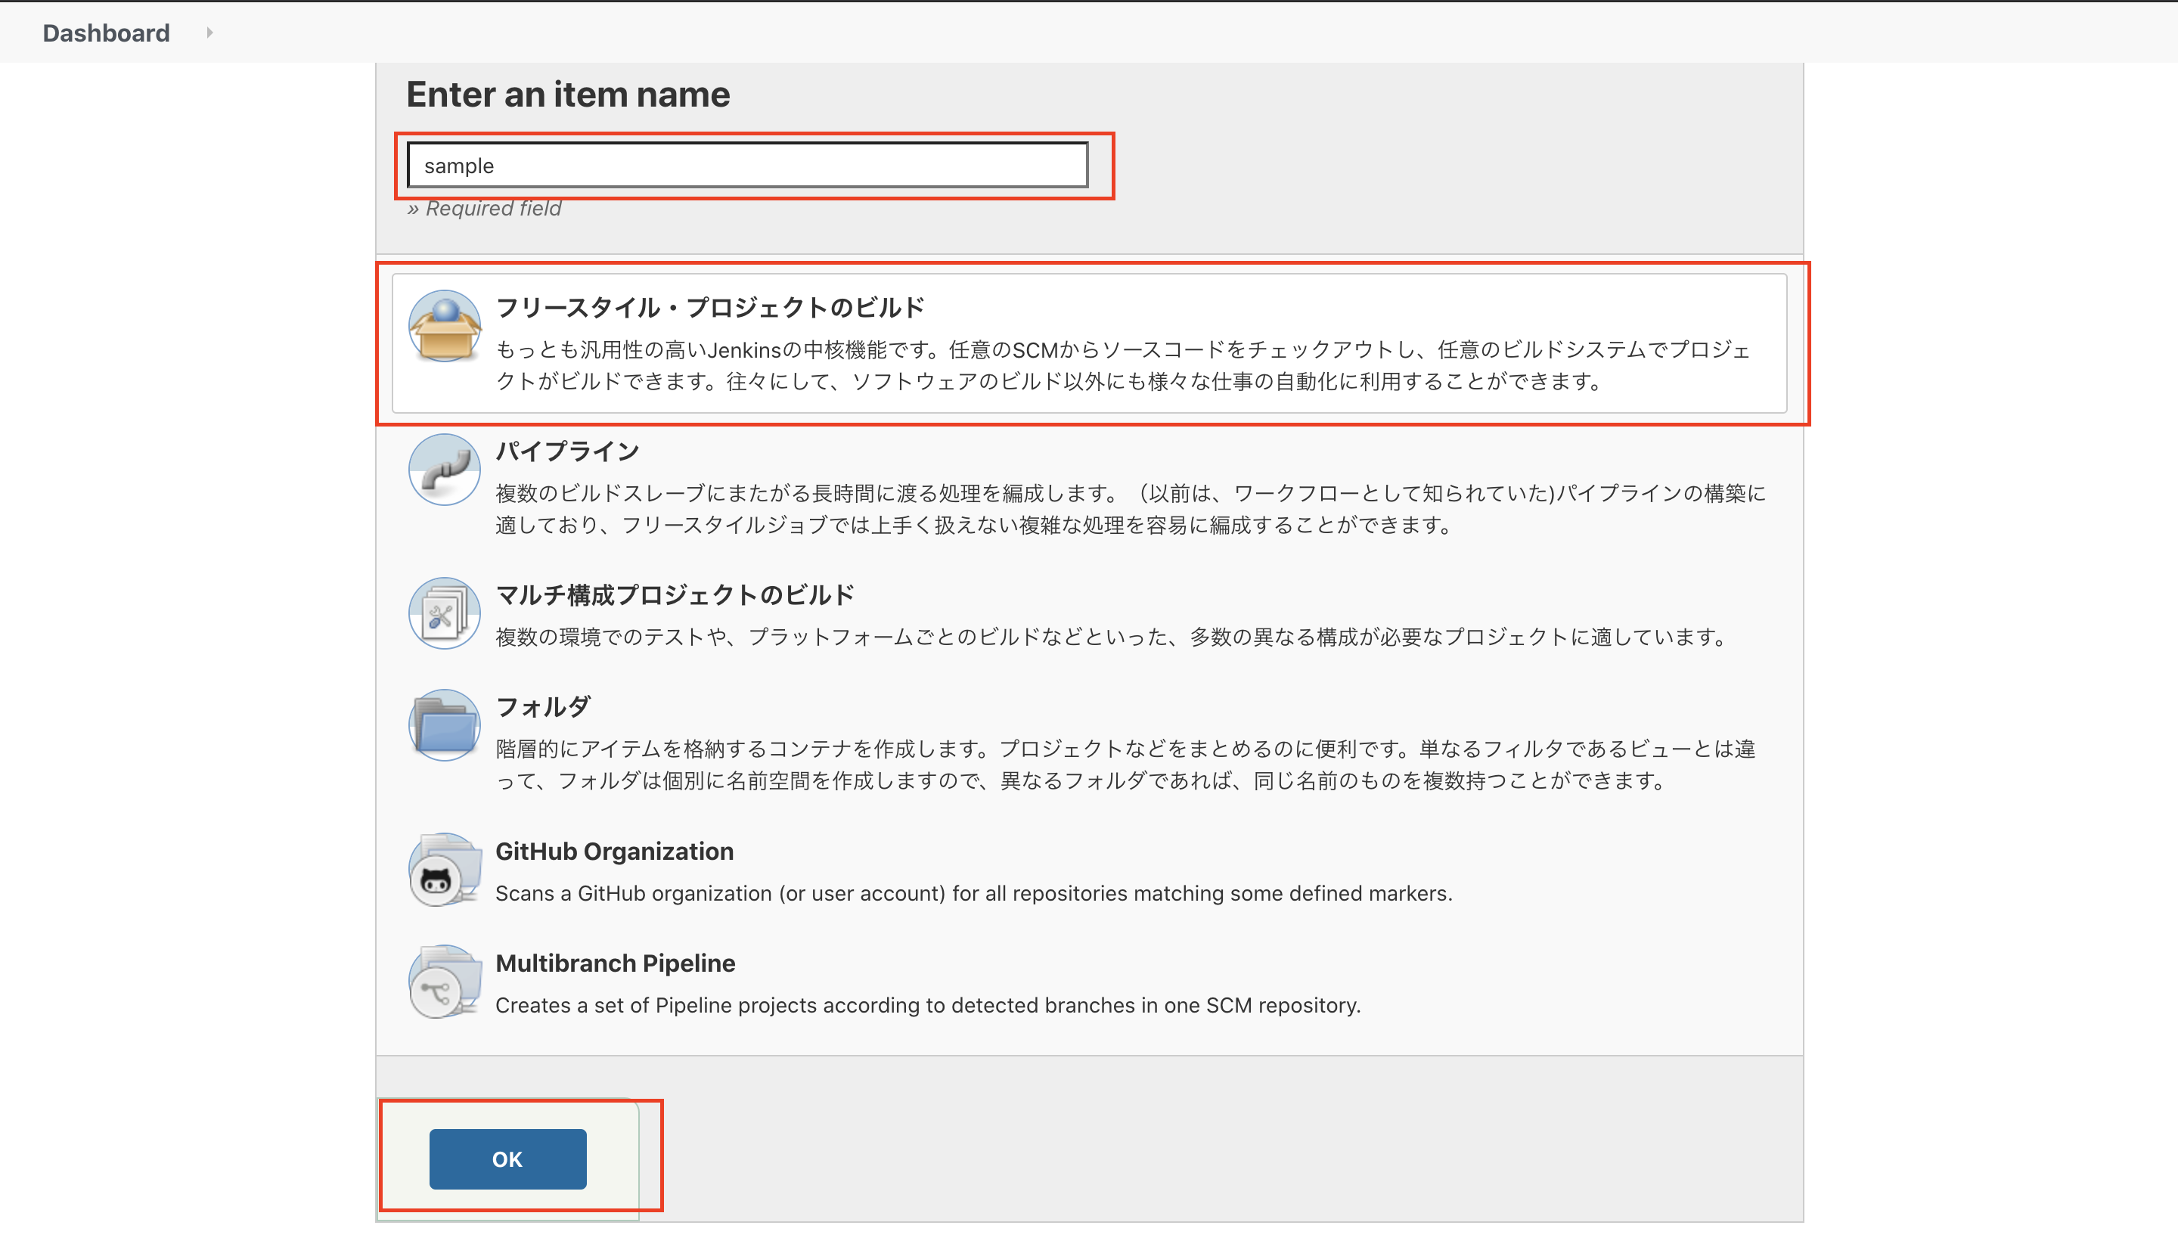Click the Multibranch Pipeline branch icon
2178x1244 pixels.
point(445,982)
